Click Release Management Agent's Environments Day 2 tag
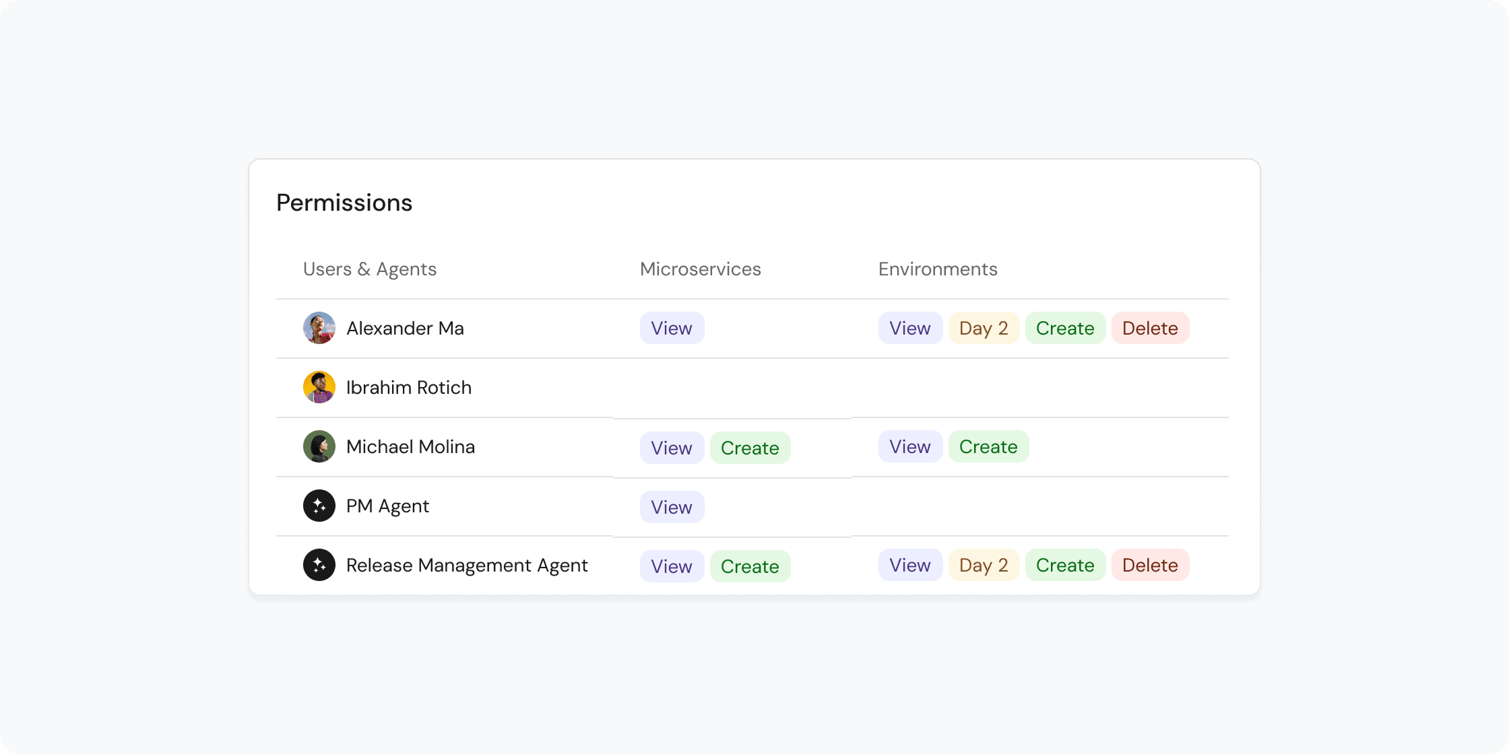Screen dimensions: 1509x754 coord(983,565)
